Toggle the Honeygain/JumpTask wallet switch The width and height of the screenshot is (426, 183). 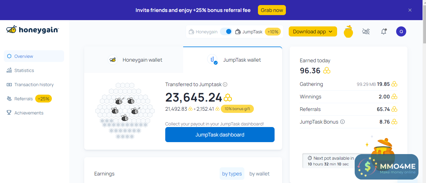[x=226, y=32]
